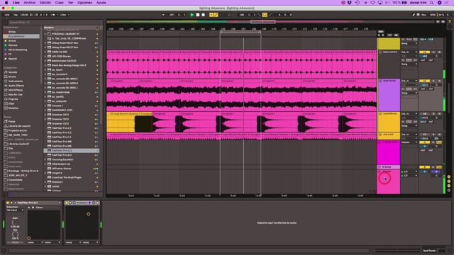Select the Master track header
This screenshot has width=454, height=255.
click(389, 181)
